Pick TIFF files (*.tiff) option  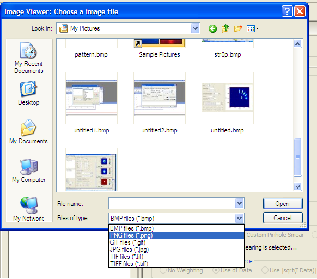176,264
